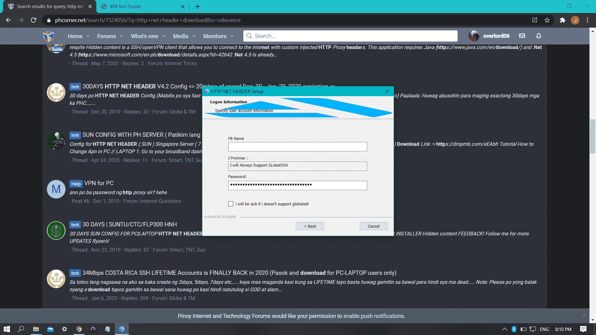
Task: Click the M avatar of VPN post
Action: [56, 189]
